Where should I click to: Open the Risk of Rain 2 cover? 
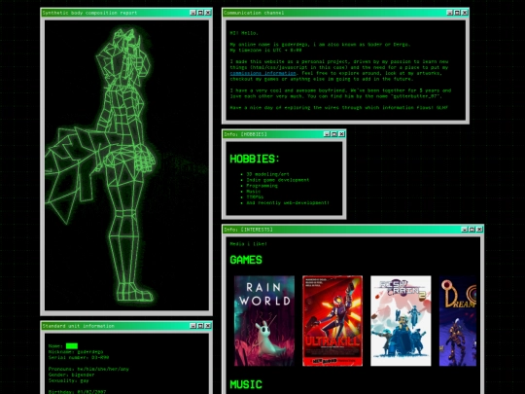401,321
